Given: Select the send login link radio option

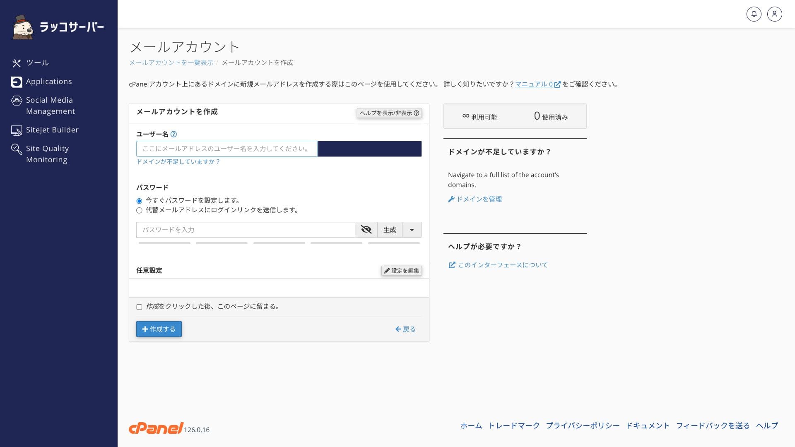Looking at the screenshot, I should [x=139, y=210].
